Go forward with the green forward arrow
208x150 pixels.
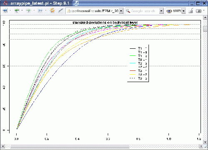click(29, 10)
